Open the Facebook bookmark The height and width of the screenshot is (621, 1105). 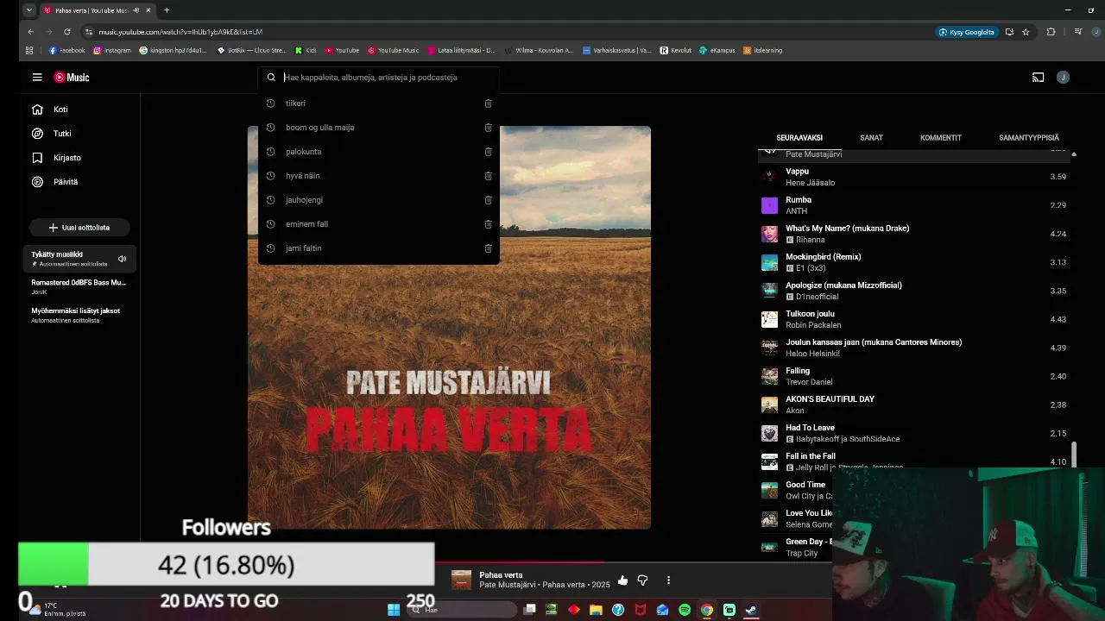pos(67,51)
